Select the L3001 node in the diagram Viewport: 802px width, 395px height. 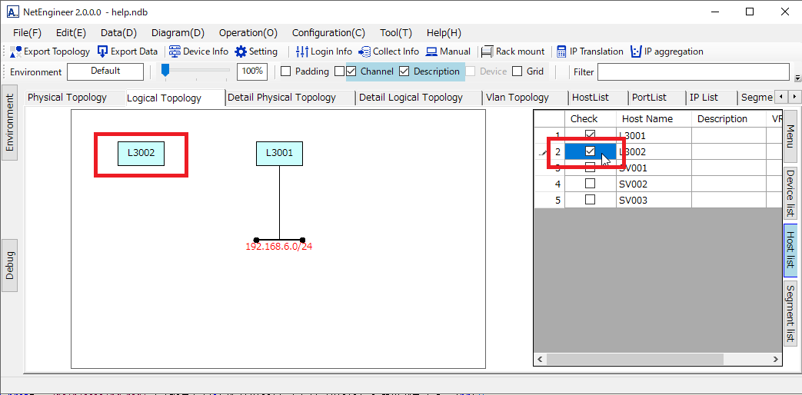click(x=279, y=153)
